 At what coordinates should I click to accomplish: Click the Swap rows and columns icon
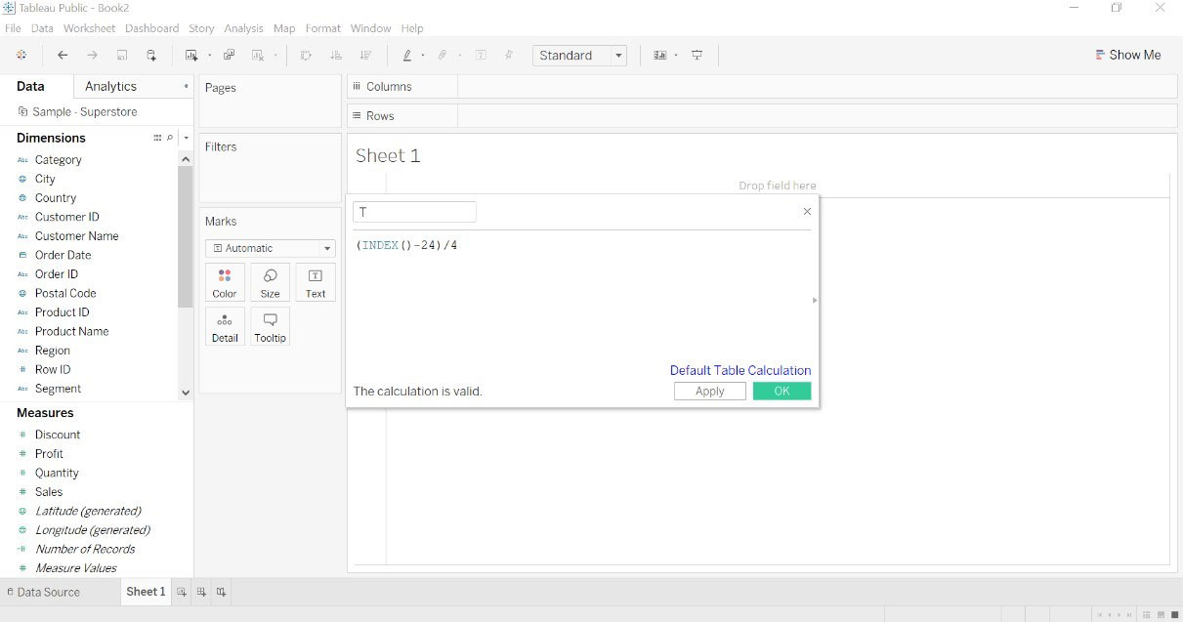306,56
